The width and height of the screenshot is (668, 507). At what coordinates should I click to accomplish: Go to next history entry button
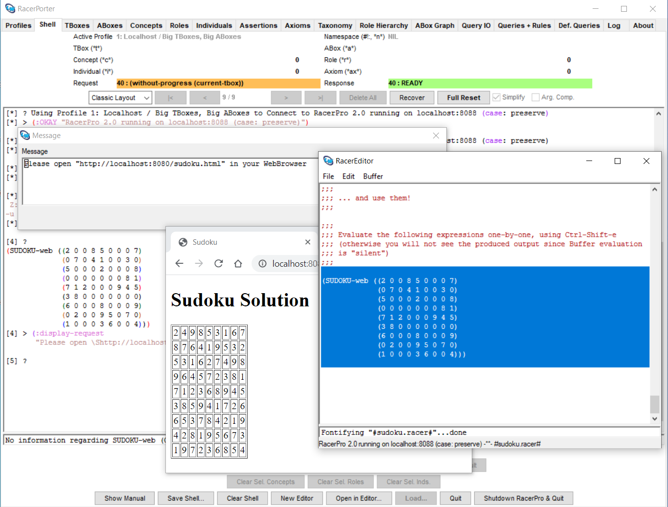(286, 97)
